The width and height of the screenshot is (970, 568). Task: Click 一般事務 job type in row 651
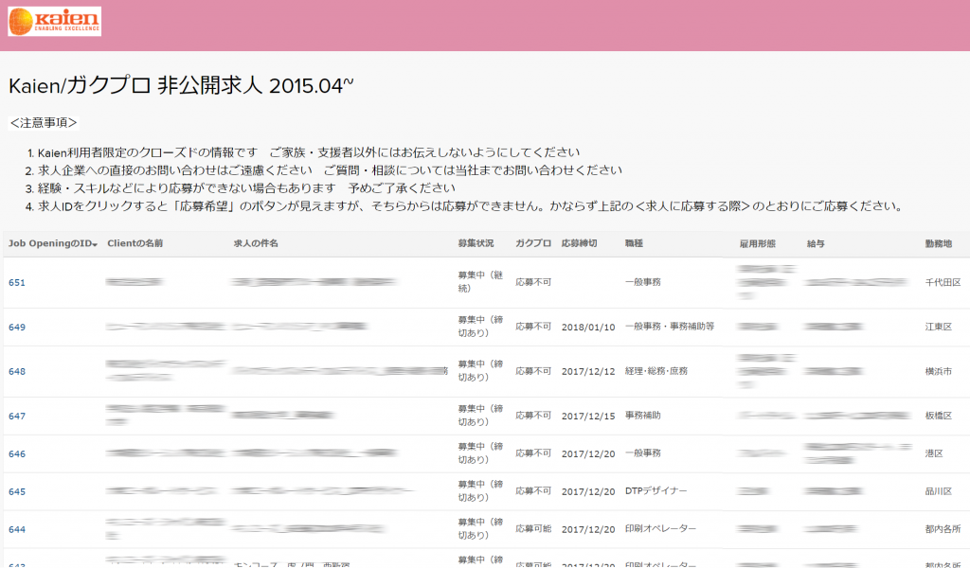643,282
